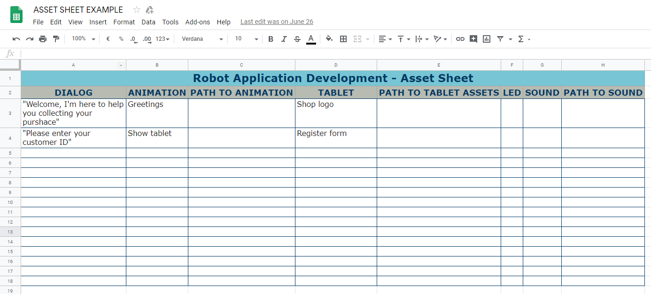
Task: Click the Insert comment icon
Action: (473, 39)
